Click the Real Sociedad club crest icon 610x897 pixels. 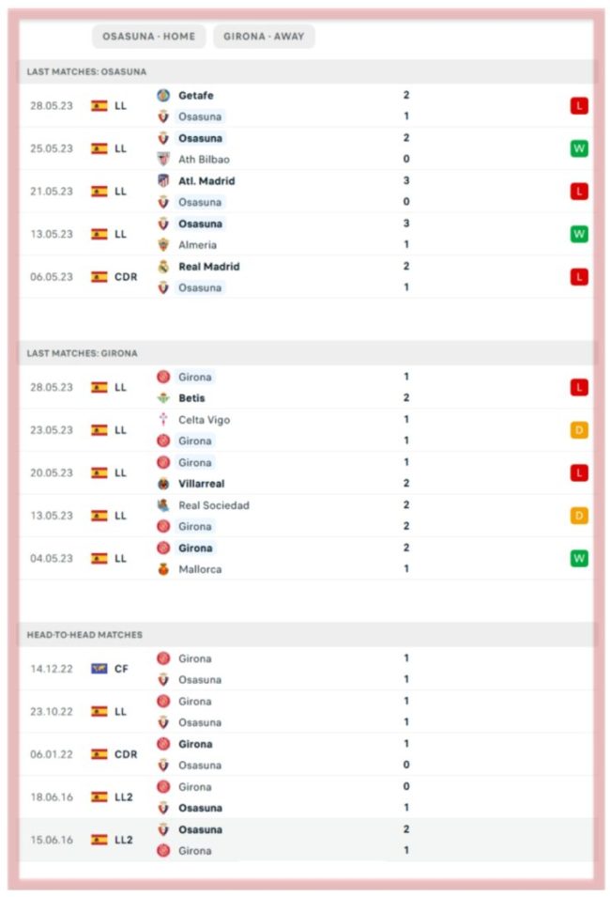pyautogui.click(x=163, y=505)
